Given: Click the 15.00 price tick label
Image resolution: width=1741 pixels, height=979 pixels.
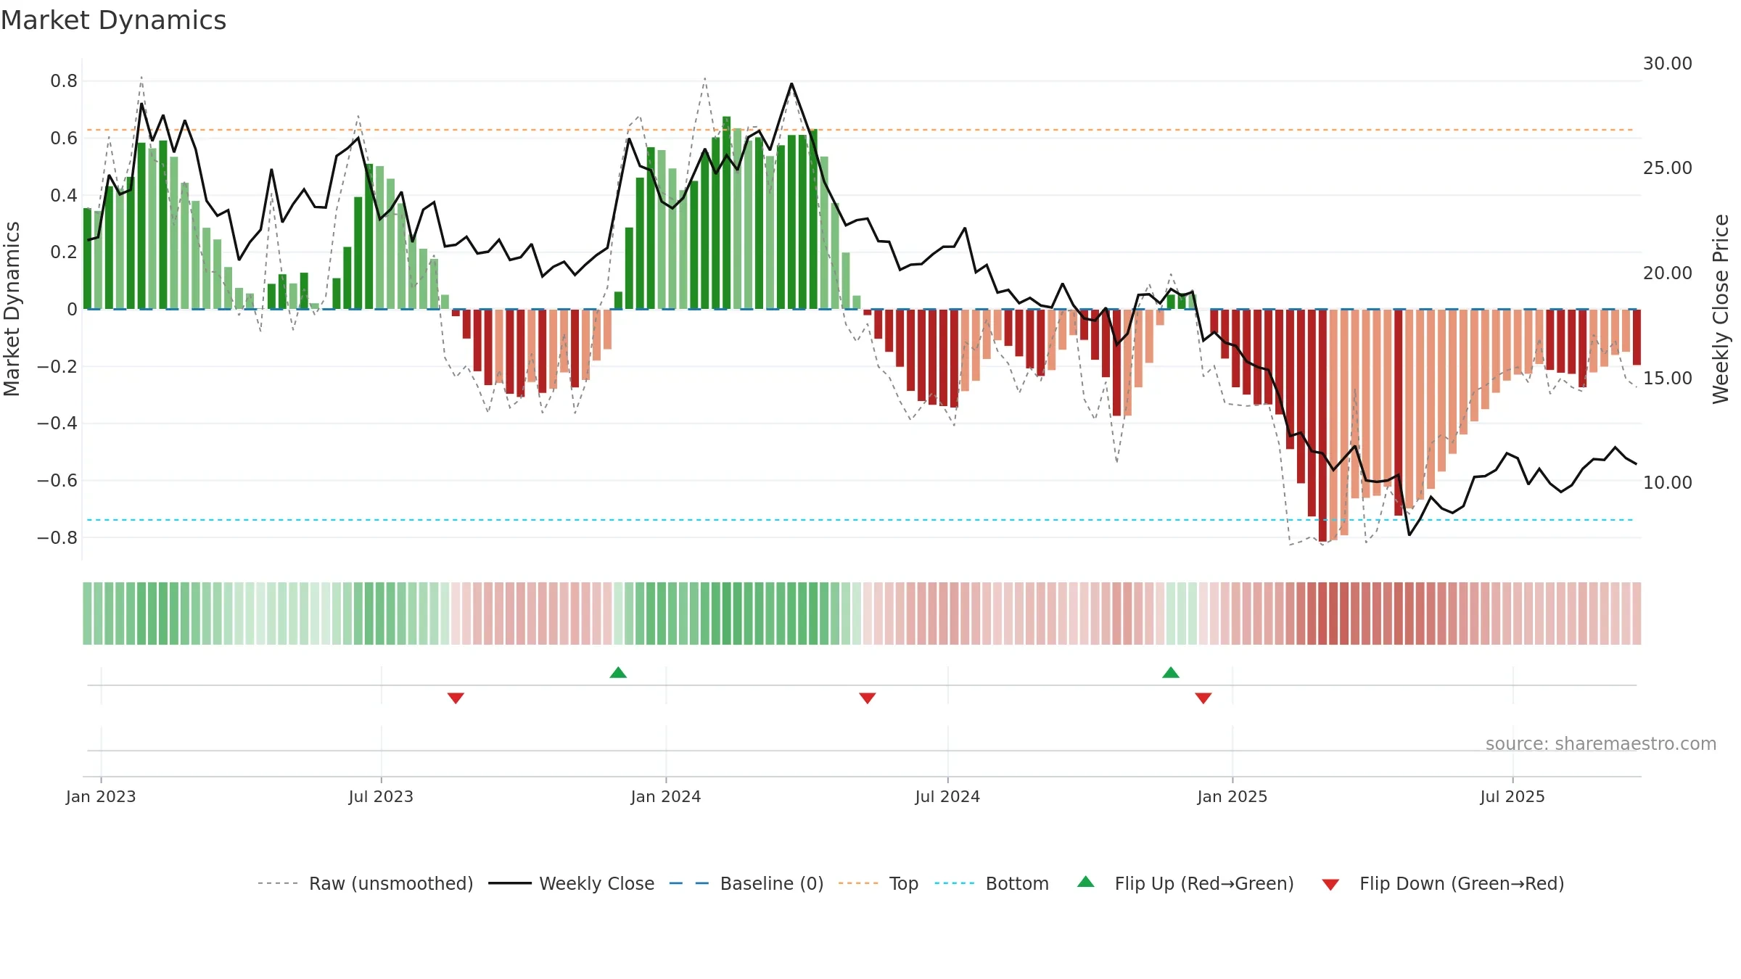Looking at the screenshot, I should pos(1668,379).
